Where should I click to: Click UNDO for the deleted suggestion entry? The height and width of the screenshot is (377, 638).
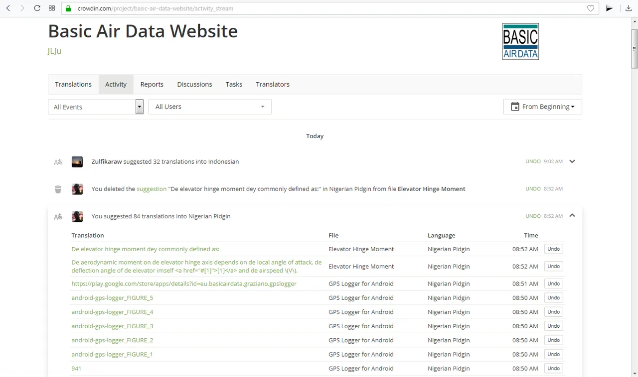(x=533, y=188)
